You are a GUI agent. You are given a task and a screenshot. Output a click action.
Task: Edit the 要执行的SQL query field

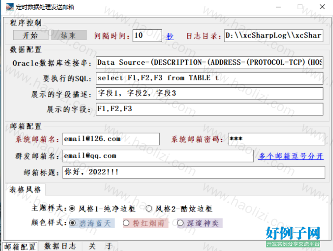tap(210, 78)
